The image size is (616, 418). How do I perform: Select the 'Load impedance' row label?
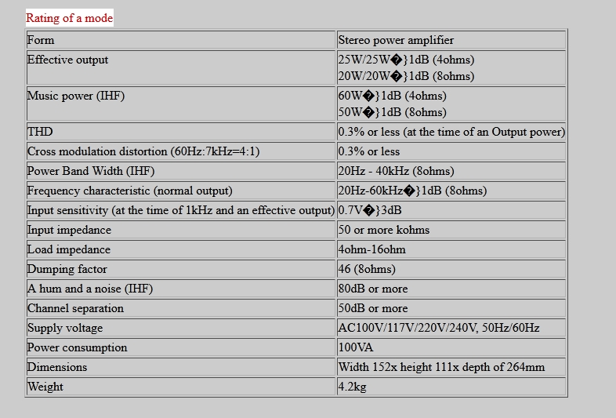click(x=69, y=249)
